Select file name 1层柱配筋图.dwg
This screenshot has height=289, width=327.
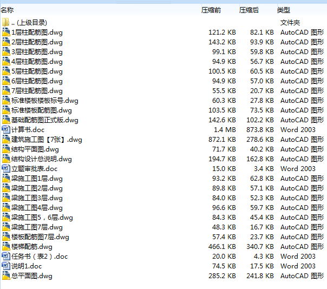[37, 32]
